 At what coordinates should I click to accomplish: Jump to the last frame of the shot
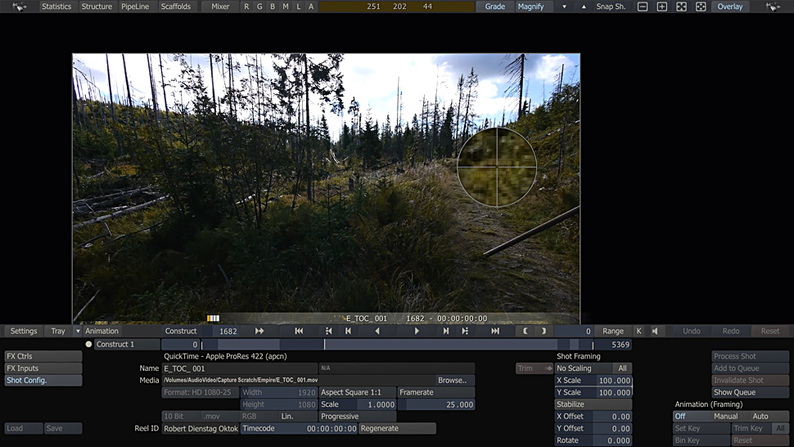[495, 332]
